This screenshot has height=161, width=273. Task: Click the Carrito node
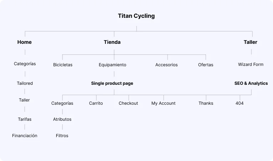(96, 103)
